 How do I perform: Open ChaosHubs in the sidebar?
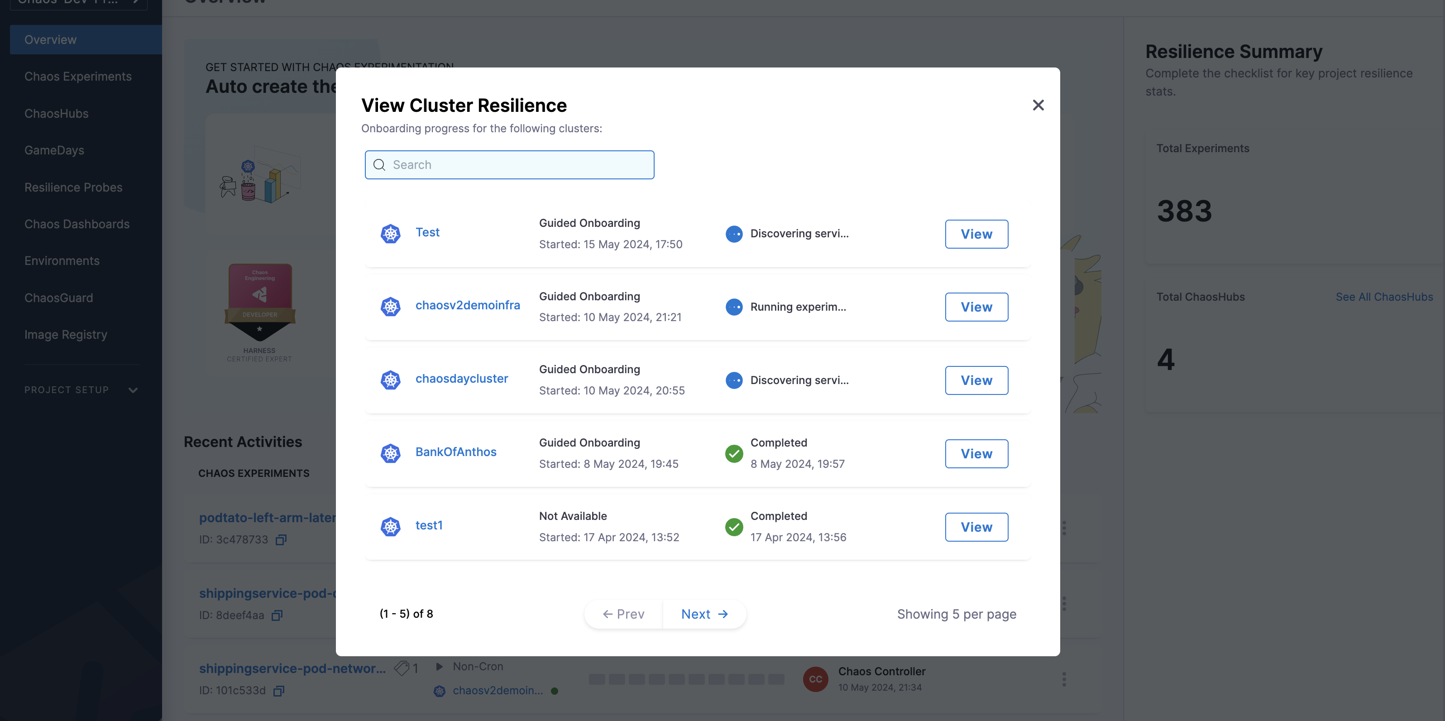[x=56, y=113]
